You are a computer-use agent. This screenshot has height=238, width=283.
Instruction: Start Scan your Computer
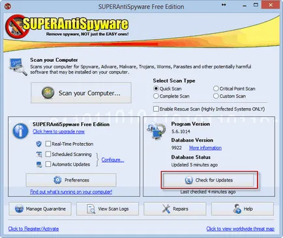[x=81, y=93]
